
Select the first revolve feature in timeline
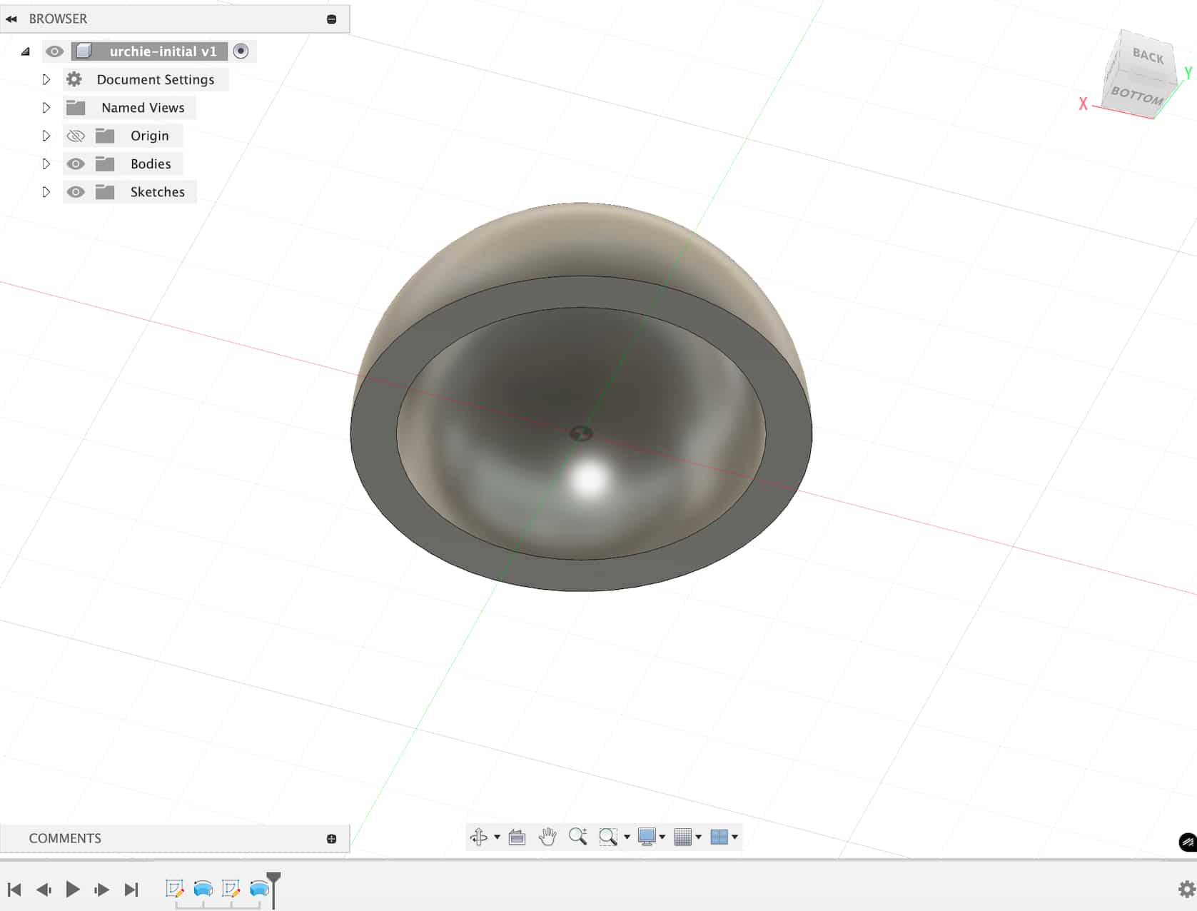(x=203, y=889)
